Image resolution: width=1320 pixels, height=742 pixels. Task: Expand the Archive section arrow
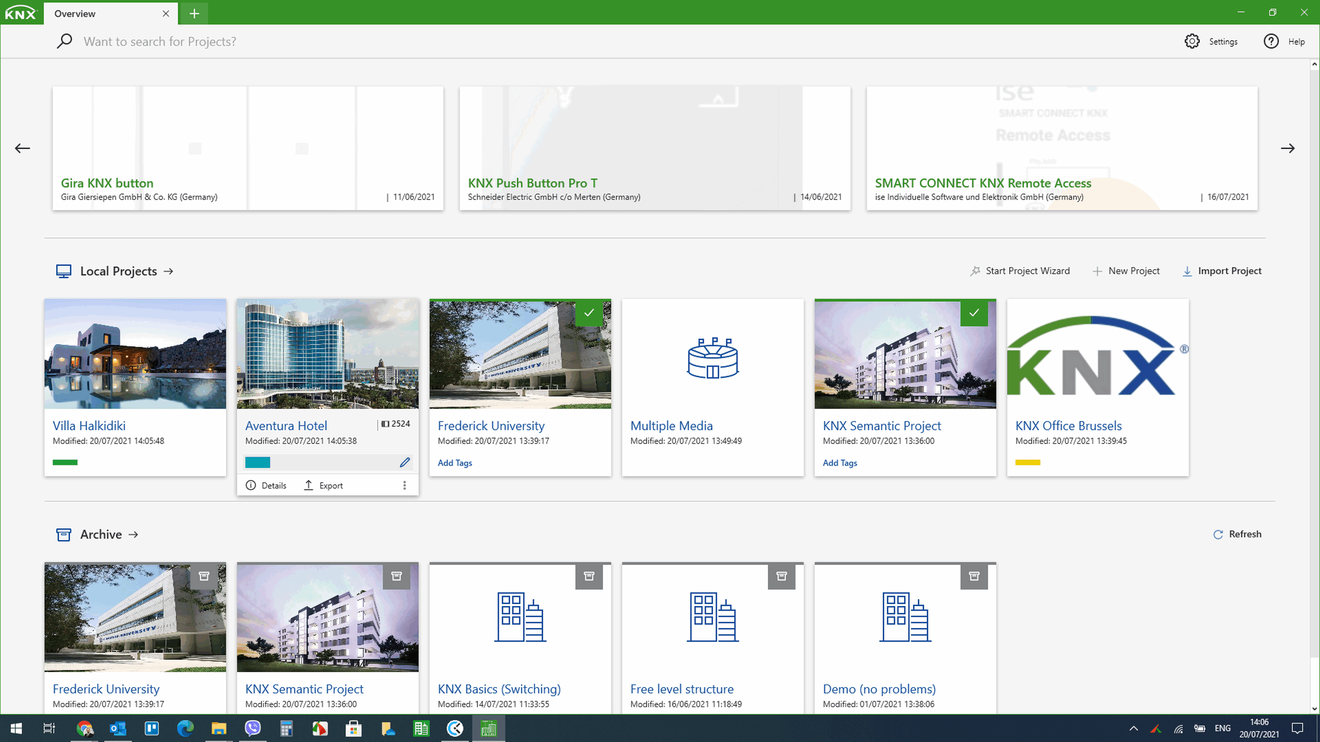[133, 535]
